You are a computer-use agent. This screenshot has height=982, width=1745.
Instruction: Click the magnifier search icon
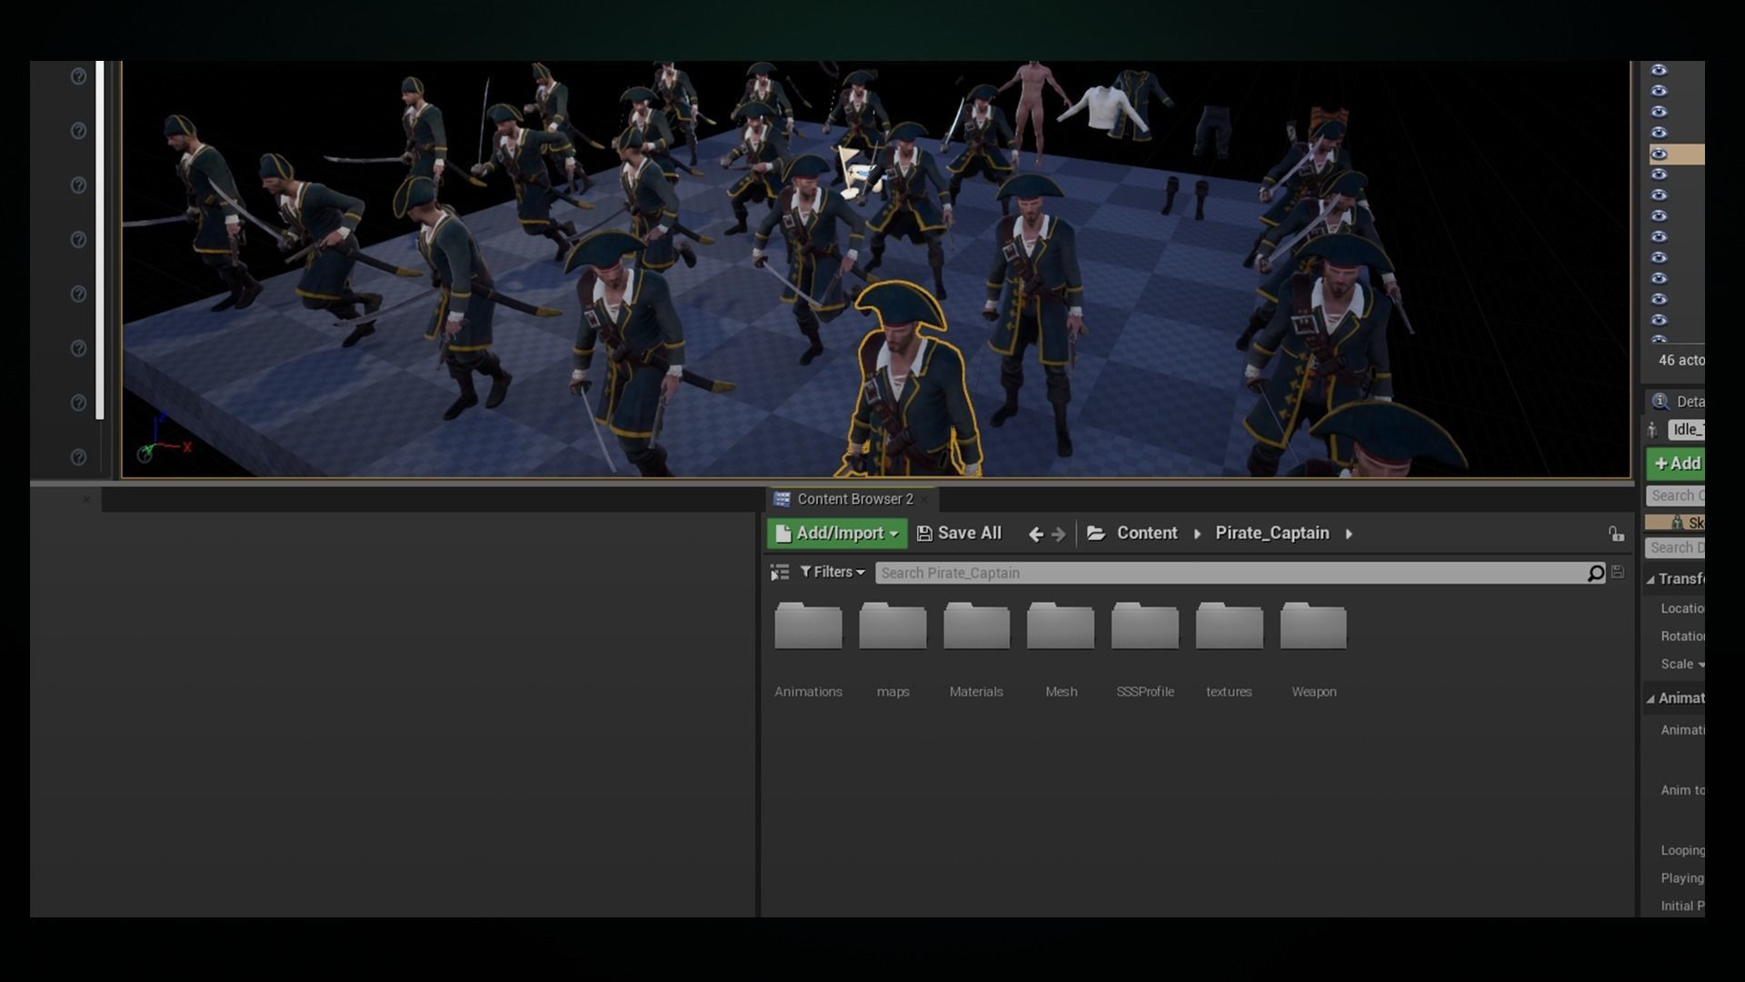tap(1595, 573)
